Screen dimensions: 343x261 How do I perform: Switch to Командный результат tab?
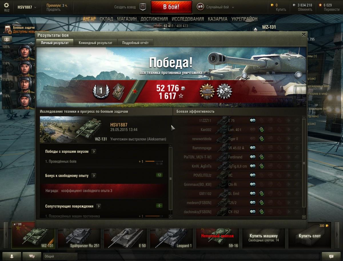click(x=95, y=43)
